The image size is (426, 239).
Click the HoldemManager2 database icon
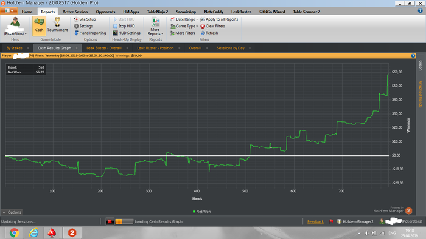[x=340, y=221]
